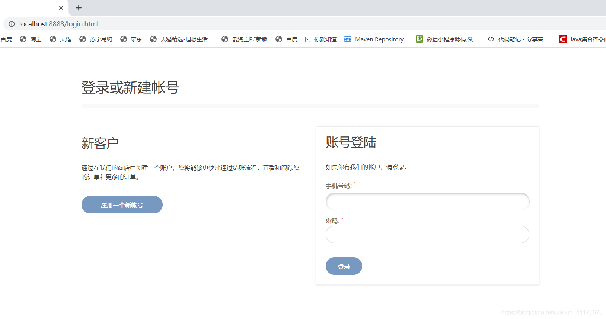Open the 百度 bookmark
Image resolution: width=606 pixels, height=319 pixels.
point(6,39)
